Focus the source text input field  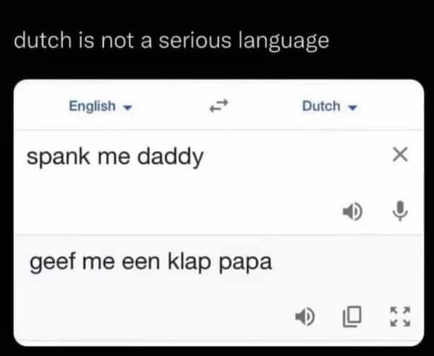[x=181, y=181]
